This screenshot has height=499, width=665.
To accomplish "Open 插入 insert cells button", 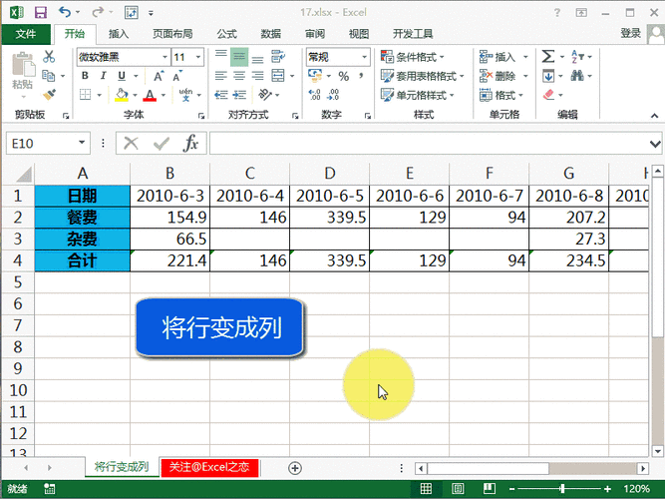I will click(503, 57).
